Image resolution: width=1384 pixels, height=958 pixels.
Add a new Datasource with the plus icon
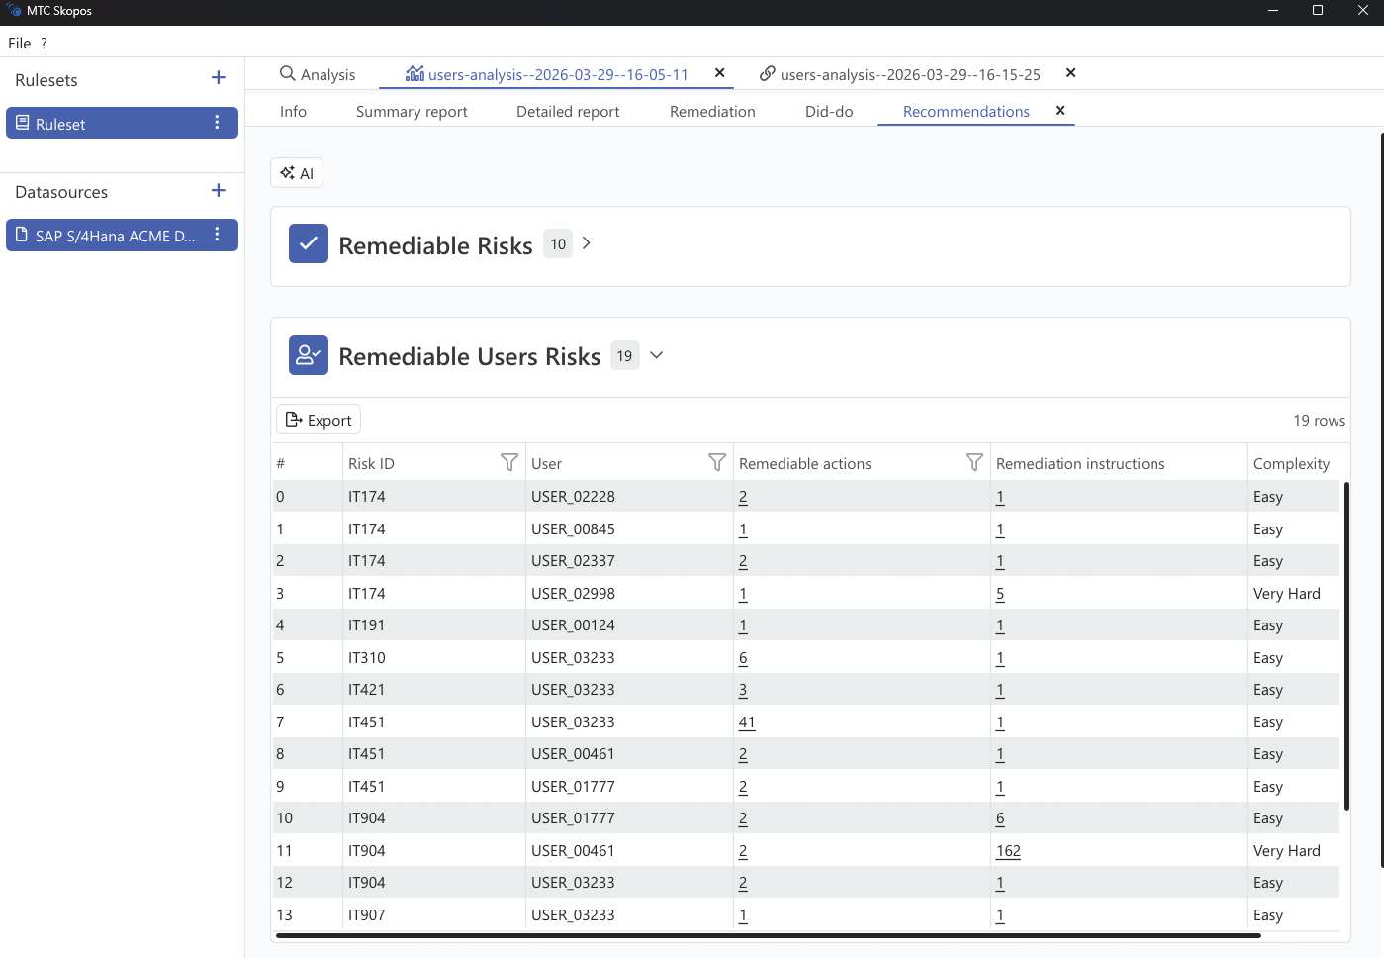[218, 191]
